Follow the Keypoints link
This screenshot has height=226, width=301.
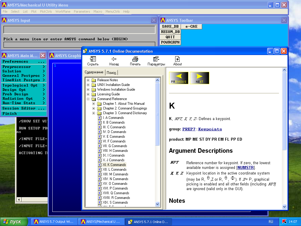(x=210, y=129)
